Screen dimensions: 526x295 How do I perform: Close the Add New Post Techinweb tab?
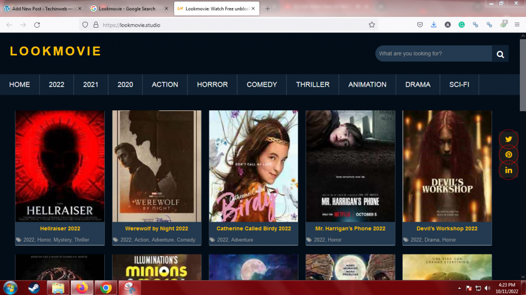point(80,9)
